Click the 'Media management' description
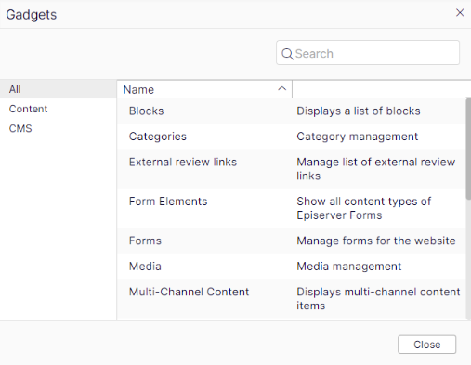The height and width of the screenshot is (365, 471). (349, 267)
